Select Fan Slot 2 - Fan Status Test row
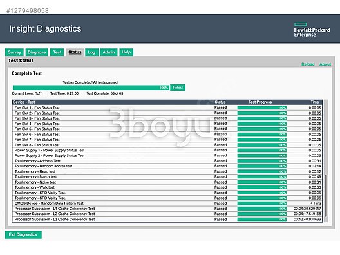This screenshot has width=340, height=255. [167, 113]
